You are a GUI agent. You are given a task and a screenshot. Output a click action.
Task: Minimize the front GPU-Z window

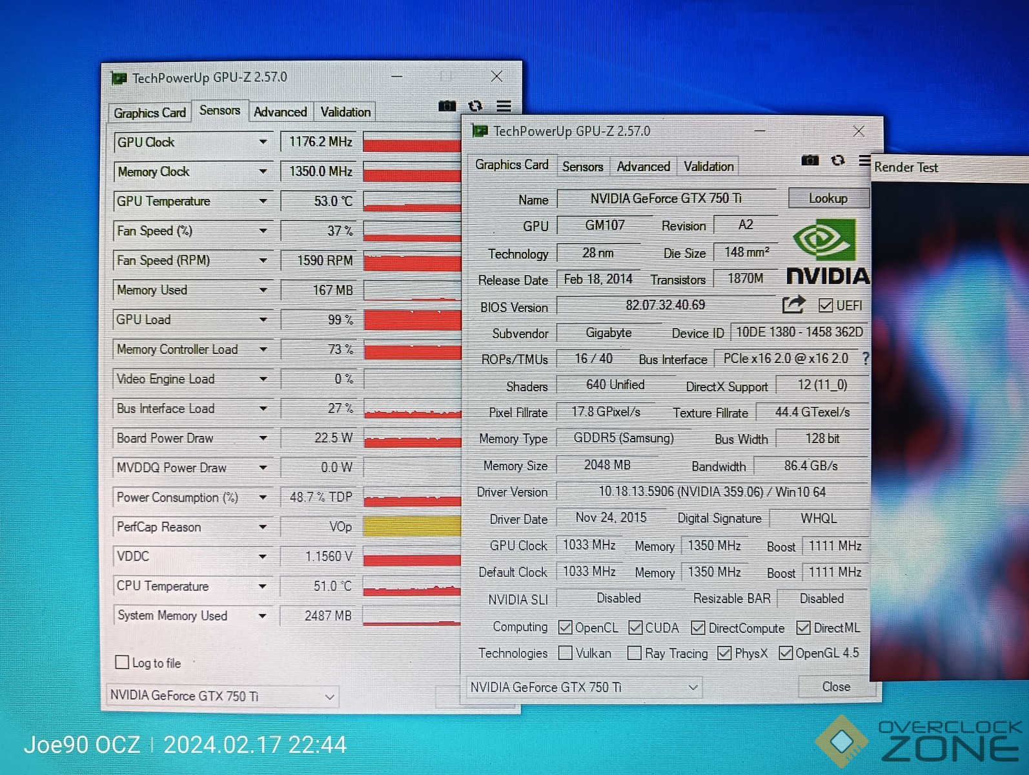pos(760,131)
